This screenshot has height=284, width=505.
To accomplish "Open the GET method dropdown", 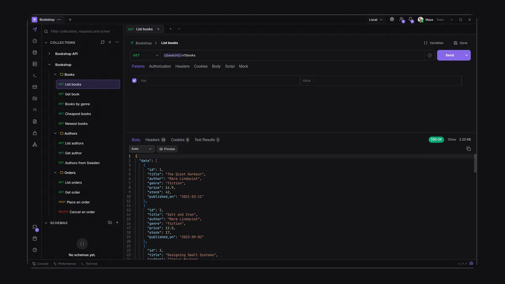I will (x=145, y=55).
